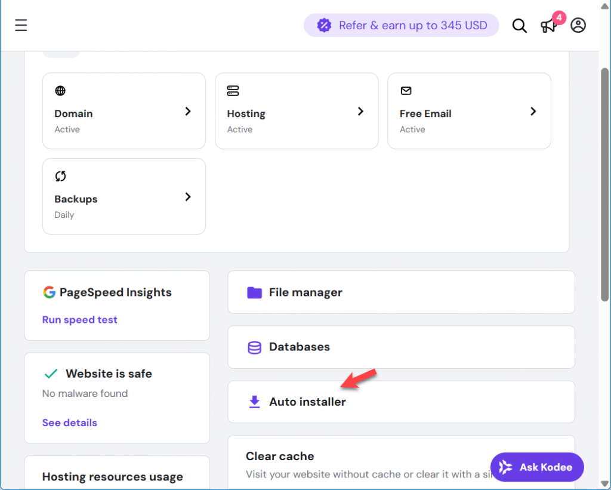Click the See details link
Image resolution: width=611 pixels, height=490 pixels.
[x=69, y=423]
